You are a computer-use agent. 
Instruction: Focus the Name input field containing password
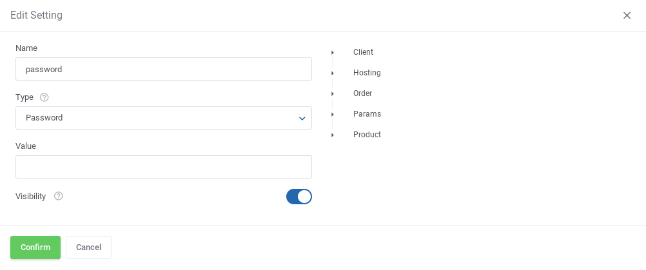click(x=164, y=69)
